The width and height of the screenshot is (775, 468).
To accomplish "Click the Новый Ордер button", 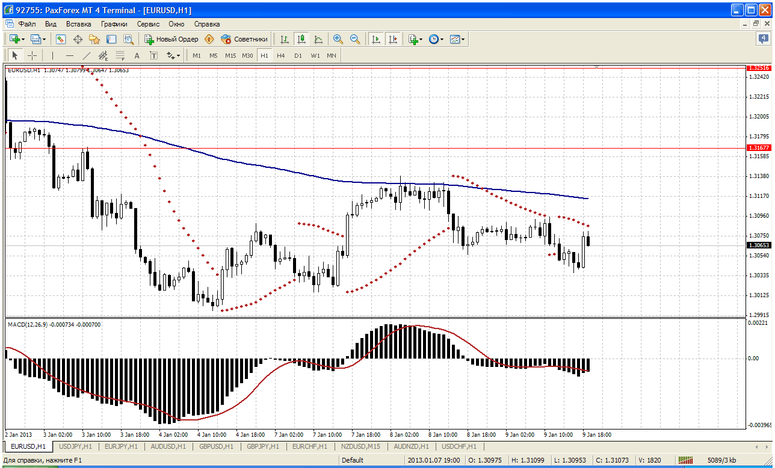I will pyautogui.click(x=171, y=39).
